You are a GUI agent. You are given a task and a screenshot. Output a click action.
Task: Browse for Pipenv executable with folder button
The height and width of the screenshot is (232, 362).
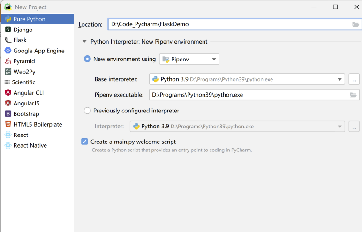coord(353,95)
